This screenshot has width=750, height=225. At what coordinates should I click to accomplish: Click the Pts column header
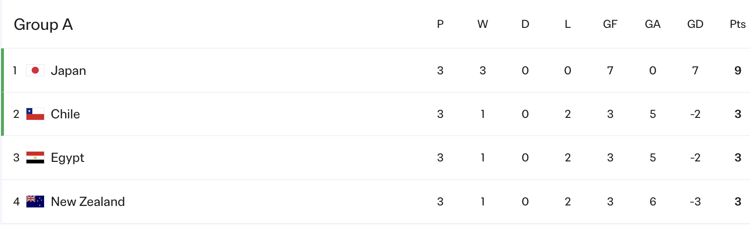point(738,24)
